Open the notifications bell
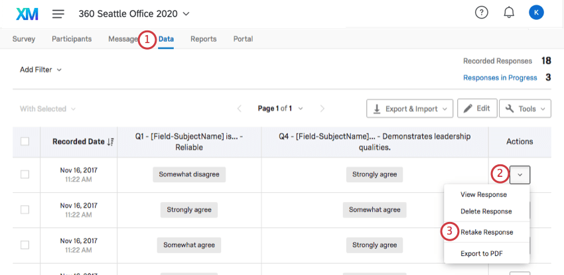The height and width of the screenshot is (275, 564). point(509,13)
